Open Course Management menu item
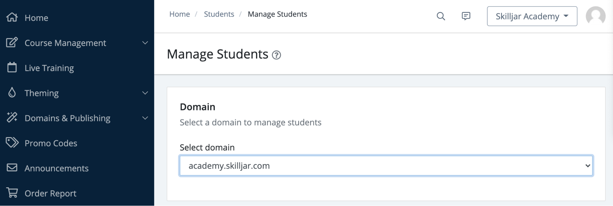This screenshot has width=613, height=206. click(x=65, y=43)
